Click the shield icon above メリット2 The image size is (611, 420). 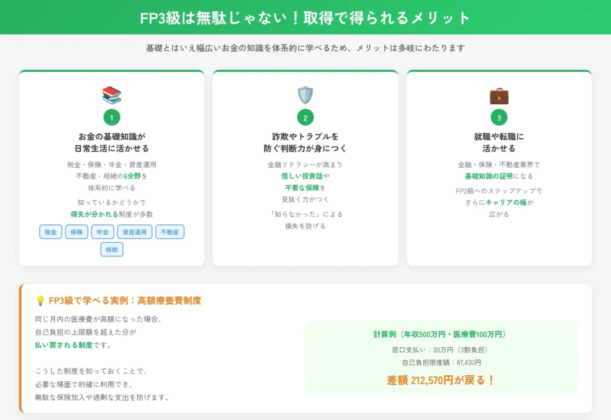point(305,95)
